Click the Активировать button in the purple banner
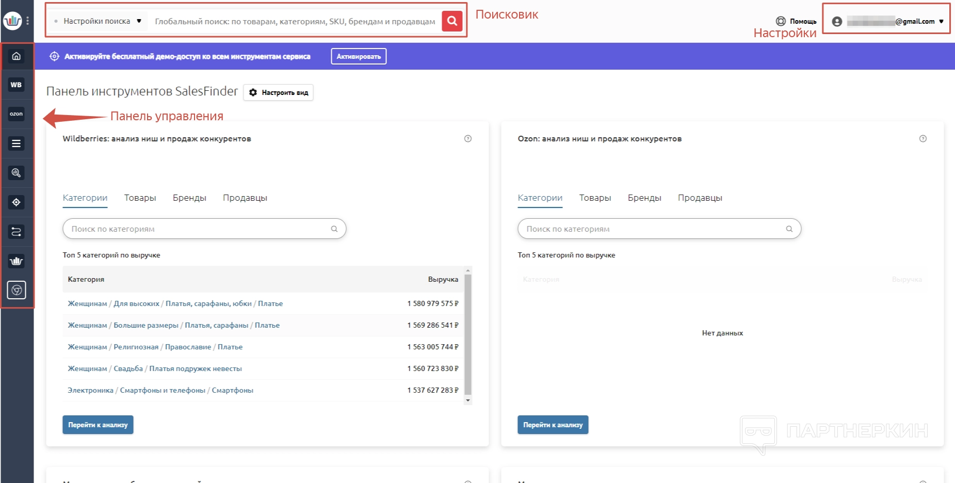 tap(359, 57)
